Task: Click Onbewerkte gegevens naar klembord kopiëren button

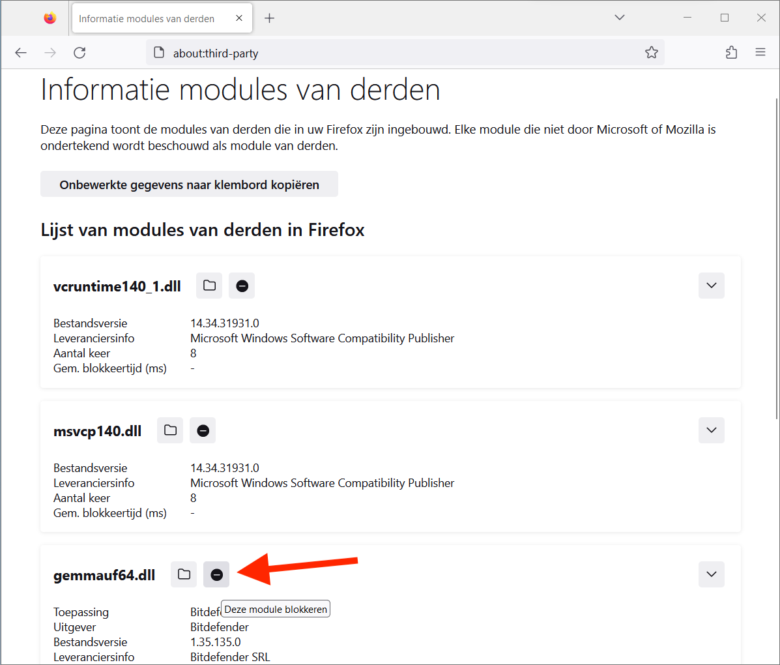Action: (189, 185)
